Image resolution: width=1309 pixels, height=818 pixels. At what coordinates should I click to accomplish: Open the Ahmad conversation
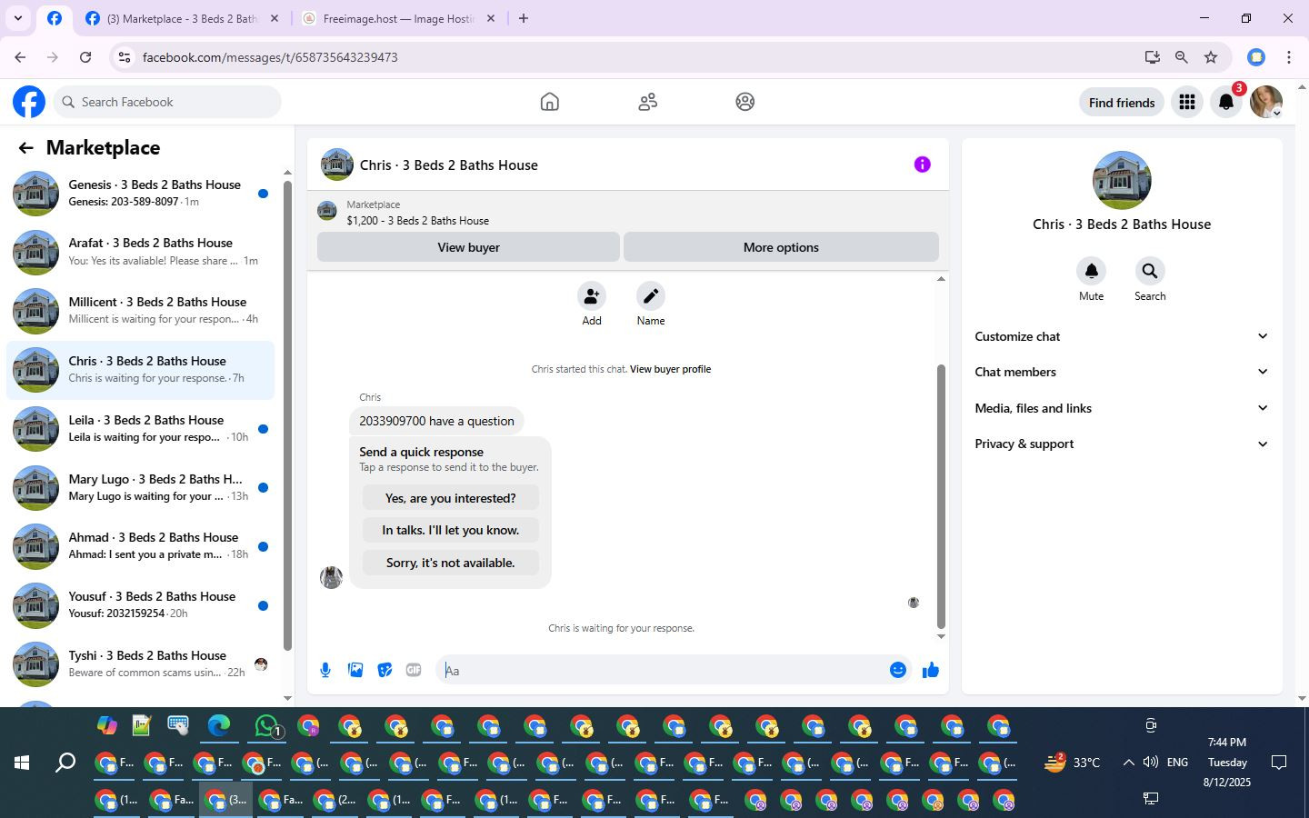tap(141, 546)
